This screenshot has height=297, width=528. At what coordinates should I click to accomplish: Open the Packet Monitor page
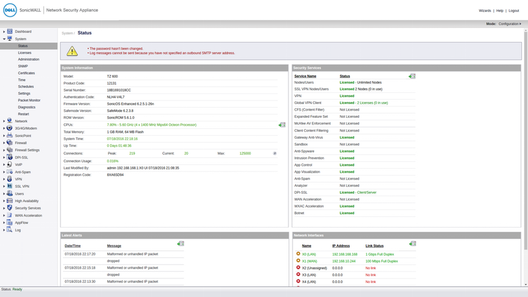tap(29, 101)
